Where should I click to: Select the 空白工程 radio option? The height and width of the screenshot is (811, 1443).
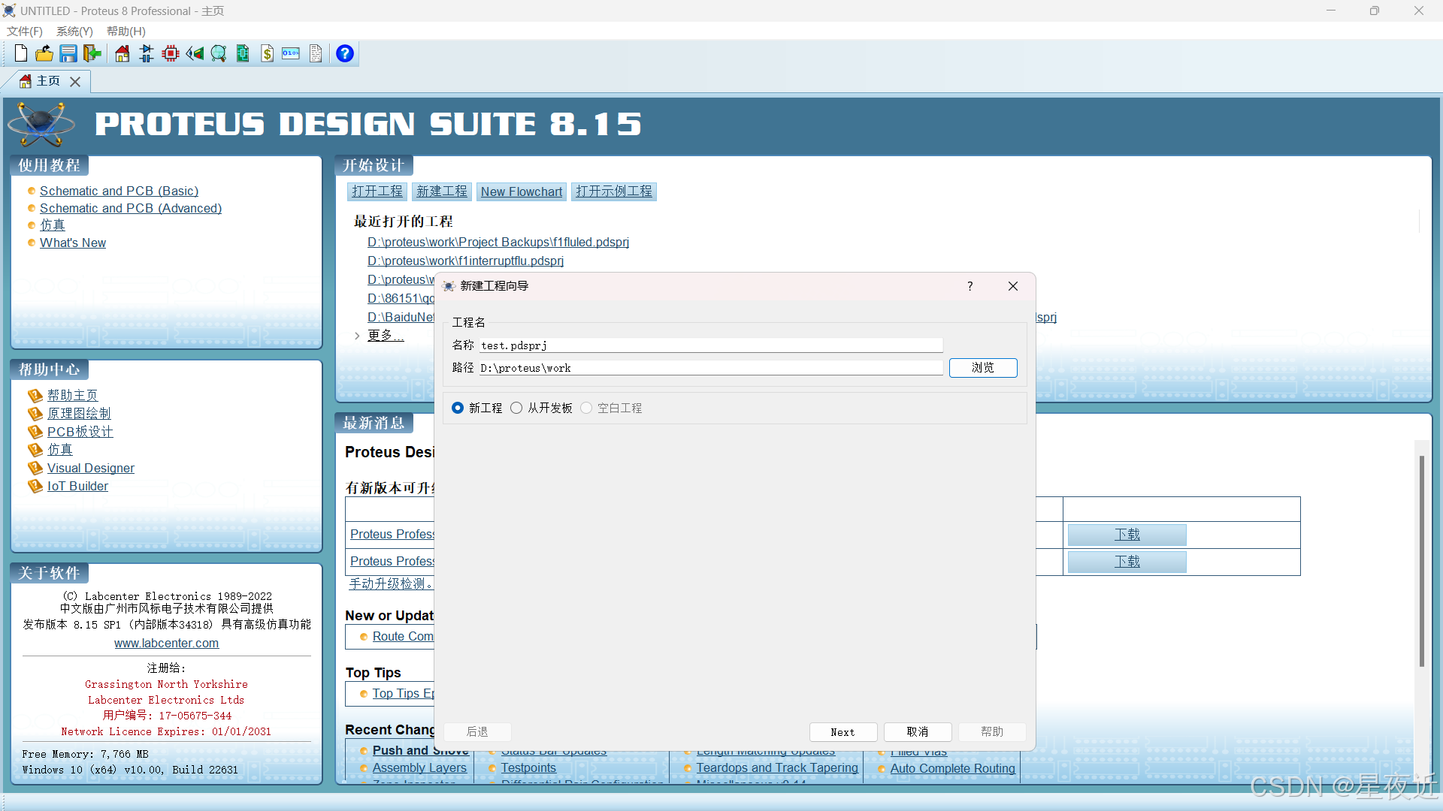coord(586,408)
